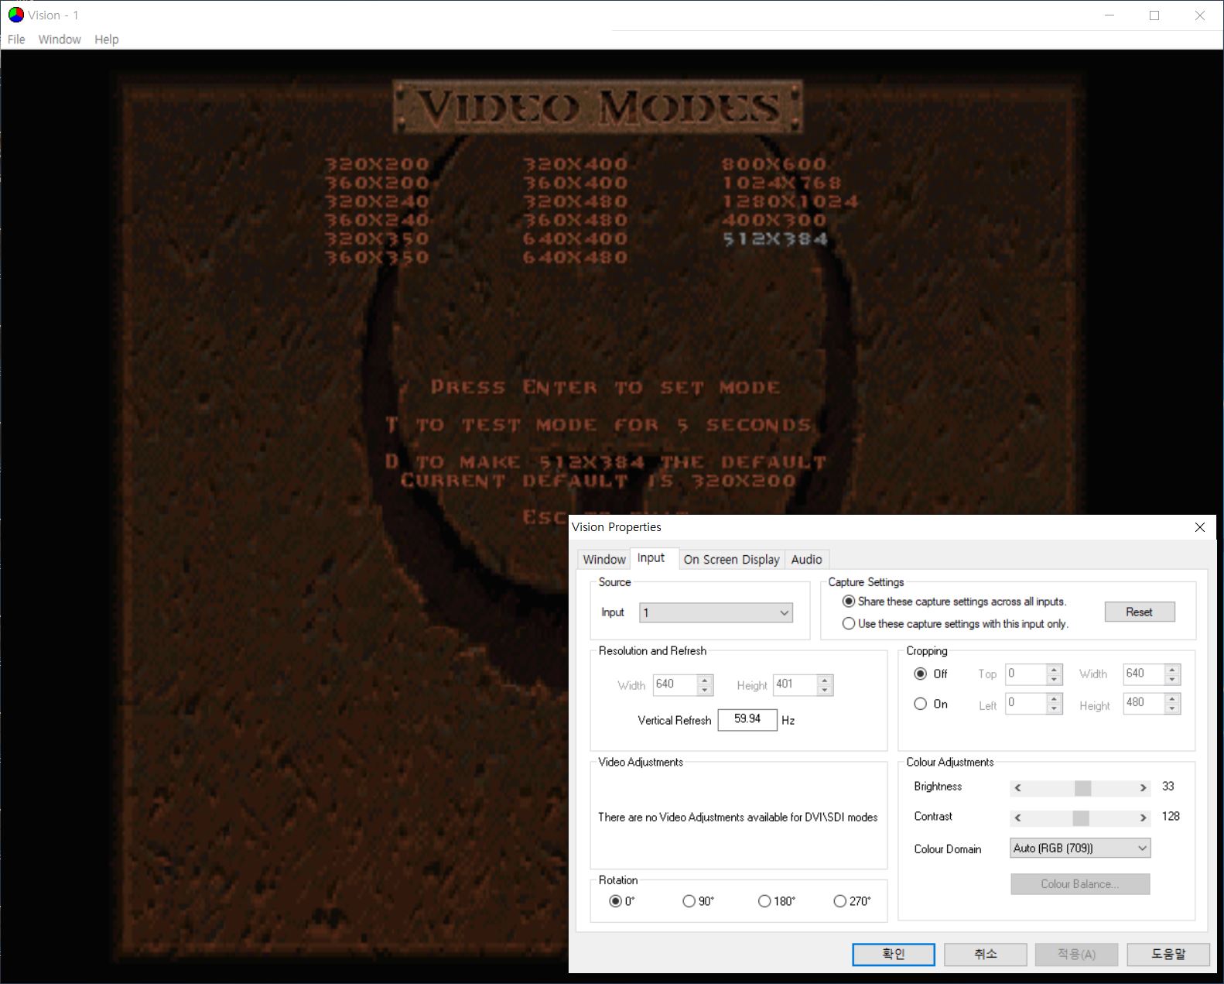Image resolution: width=1224 pixels, height=984 pixels.
Task: Decrease resolution Width with down arrow
Action: point(704,690)
